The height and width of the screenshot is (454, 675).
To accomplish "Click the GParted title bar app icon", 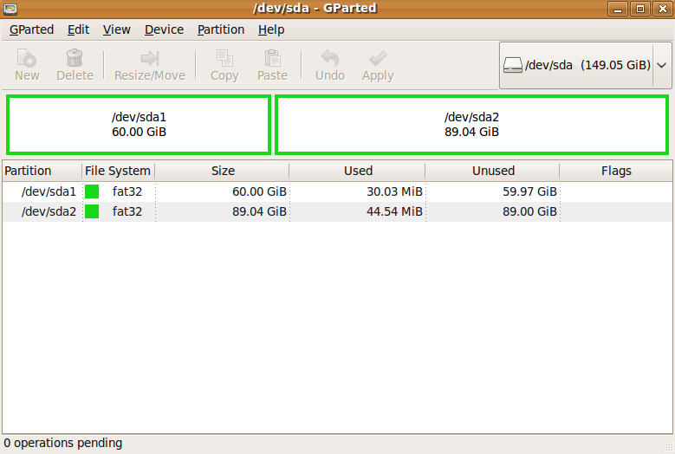I will click(10, 9).
